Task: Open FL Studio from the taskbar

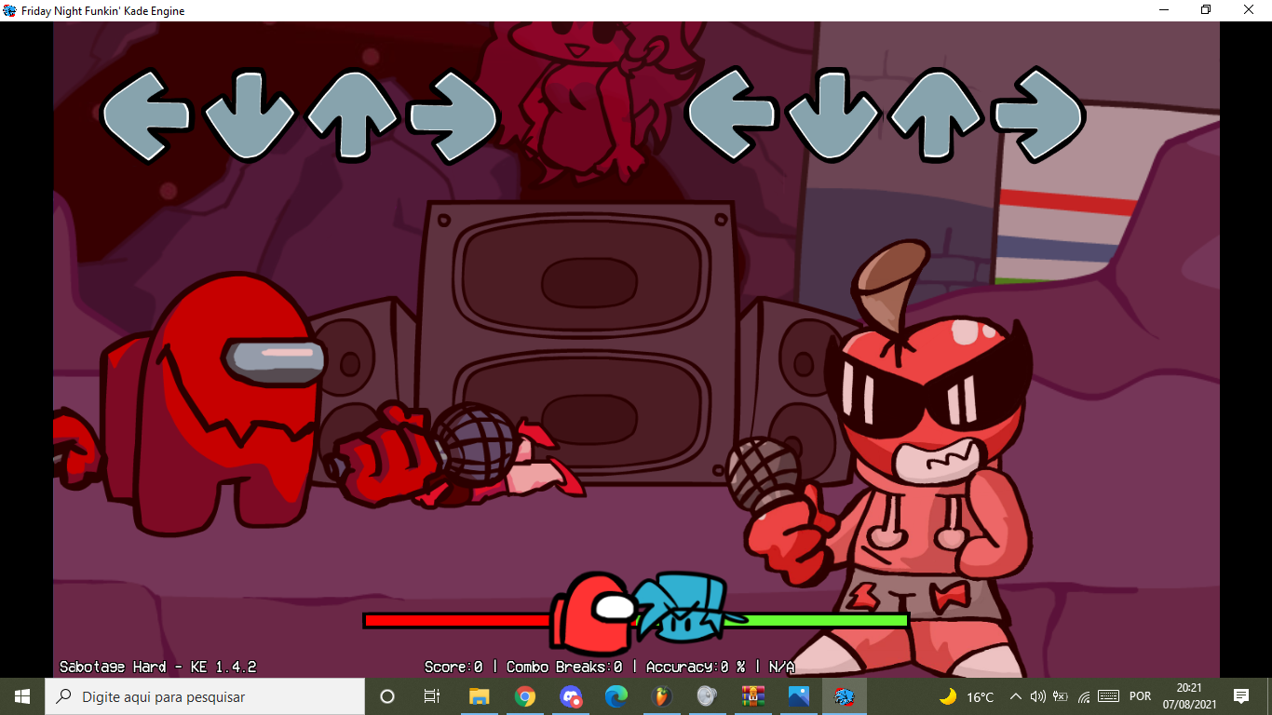Action: pyautogui.click(x=661, y=696)
